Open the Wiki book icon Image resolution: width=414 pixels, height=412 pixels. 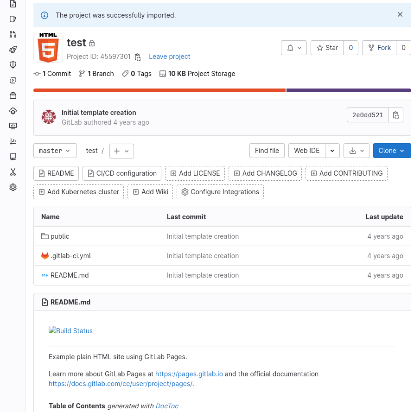pyautogui.click(x=13, y=156)
